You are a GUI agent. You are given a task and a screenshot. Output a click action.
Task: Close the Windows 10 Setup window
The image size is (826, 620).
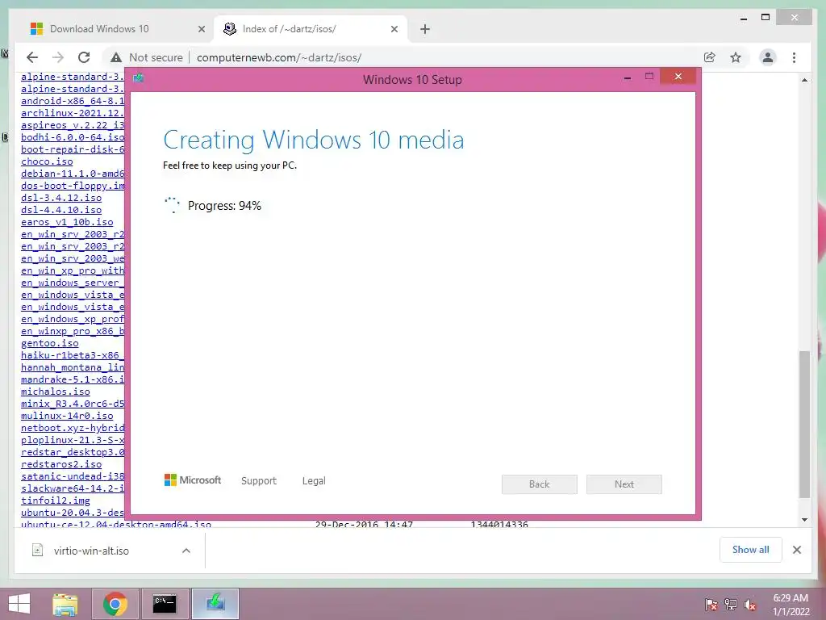[x=678, y=77]
